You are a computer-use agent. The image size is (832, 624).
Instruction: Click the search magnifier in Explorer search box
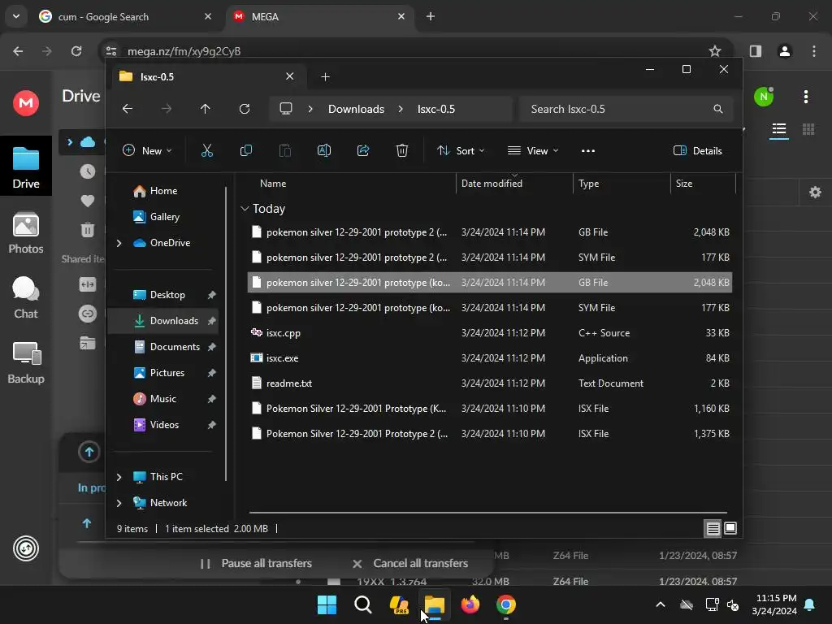coord(718,109)
